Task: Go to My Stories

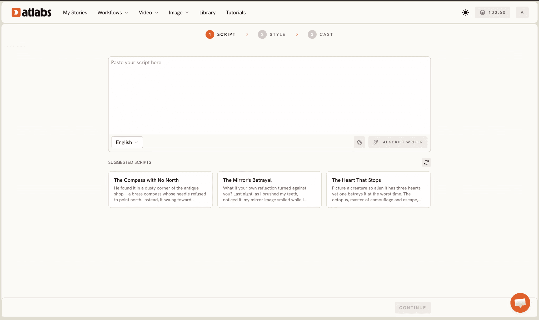Action: (75, 12)
